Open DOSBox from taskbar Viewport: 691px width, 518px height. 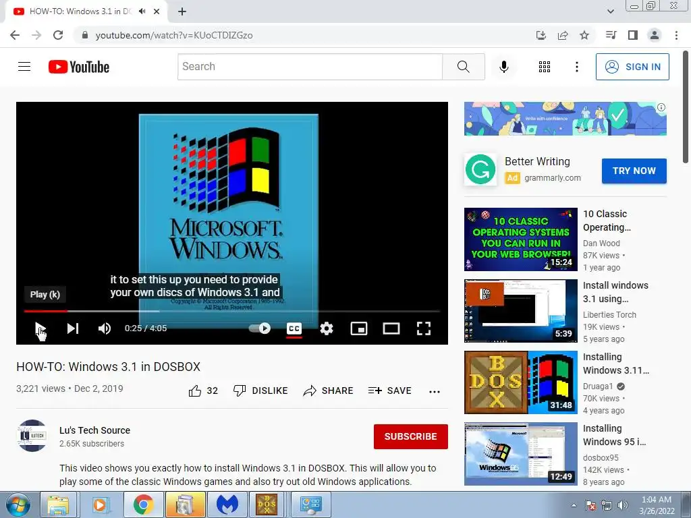pos(267,505)
